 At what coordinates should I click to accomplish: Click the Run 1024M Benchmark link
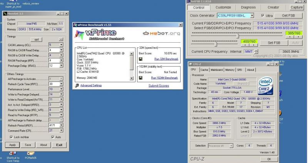164,78
